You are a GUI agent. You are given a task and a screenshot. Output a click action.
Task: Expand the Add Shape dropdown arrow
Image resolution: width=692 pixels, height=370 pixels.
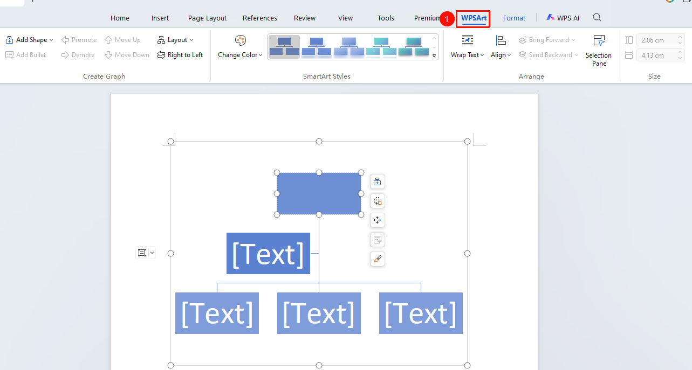point(51,40)
